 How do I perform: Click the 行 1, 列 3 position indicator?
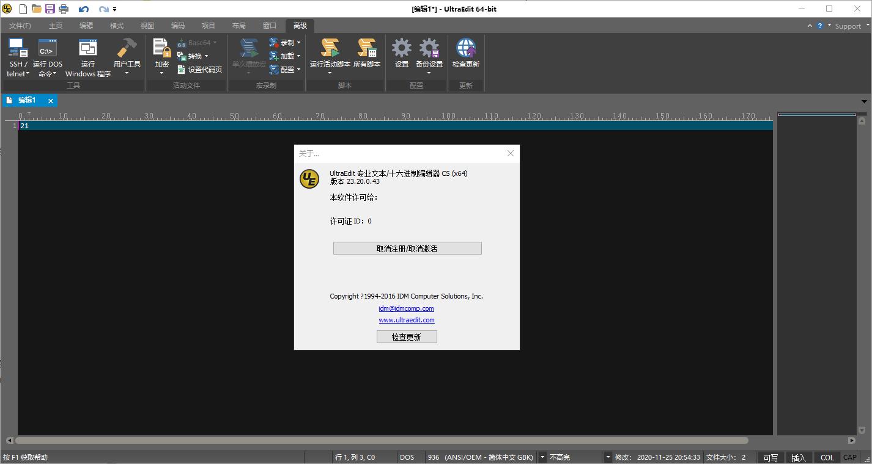tap(355, 457)
